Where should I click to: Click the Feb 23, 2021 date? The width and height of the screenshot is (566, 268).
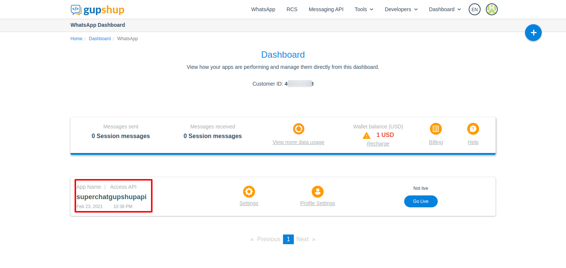(89, 207)
